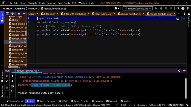Image resolution: width=191 pixels, height=107 pixels.
Task: Open the Terminal tool window
Action: pos(112,101)
